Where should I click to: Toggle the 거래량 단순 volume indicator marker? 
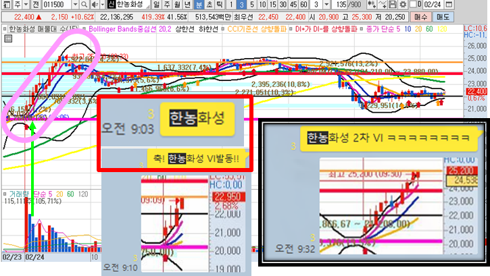pos(5,194)
